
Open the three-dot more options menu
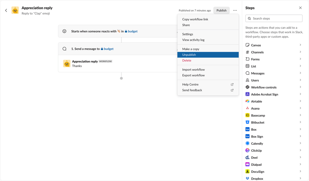[x=235, y=10]
